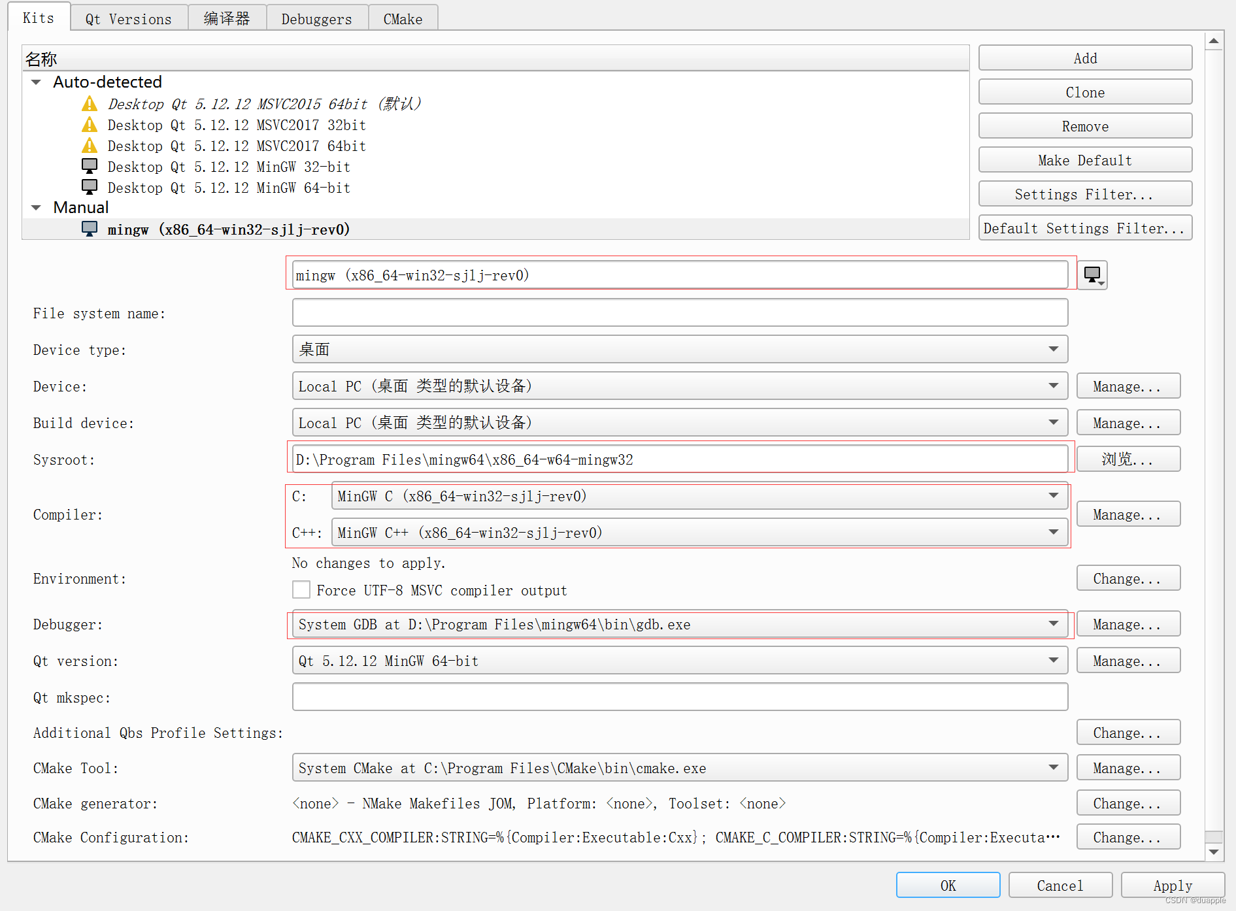
Task: Browse for Sysroot with 浏览 button
Action: pyautogui.click(x=1128, y=459)
